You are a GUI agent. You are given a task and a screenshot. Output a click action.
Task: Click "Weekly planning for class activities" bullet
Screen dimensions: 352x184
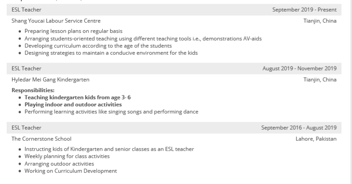67,156
